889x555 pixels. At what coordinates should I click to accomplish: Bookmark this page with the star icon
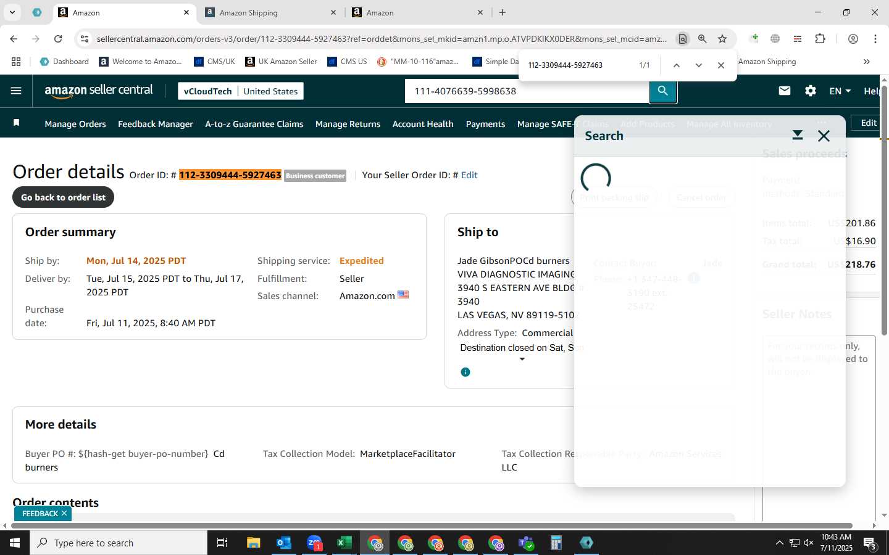click(x=722, y=39)
